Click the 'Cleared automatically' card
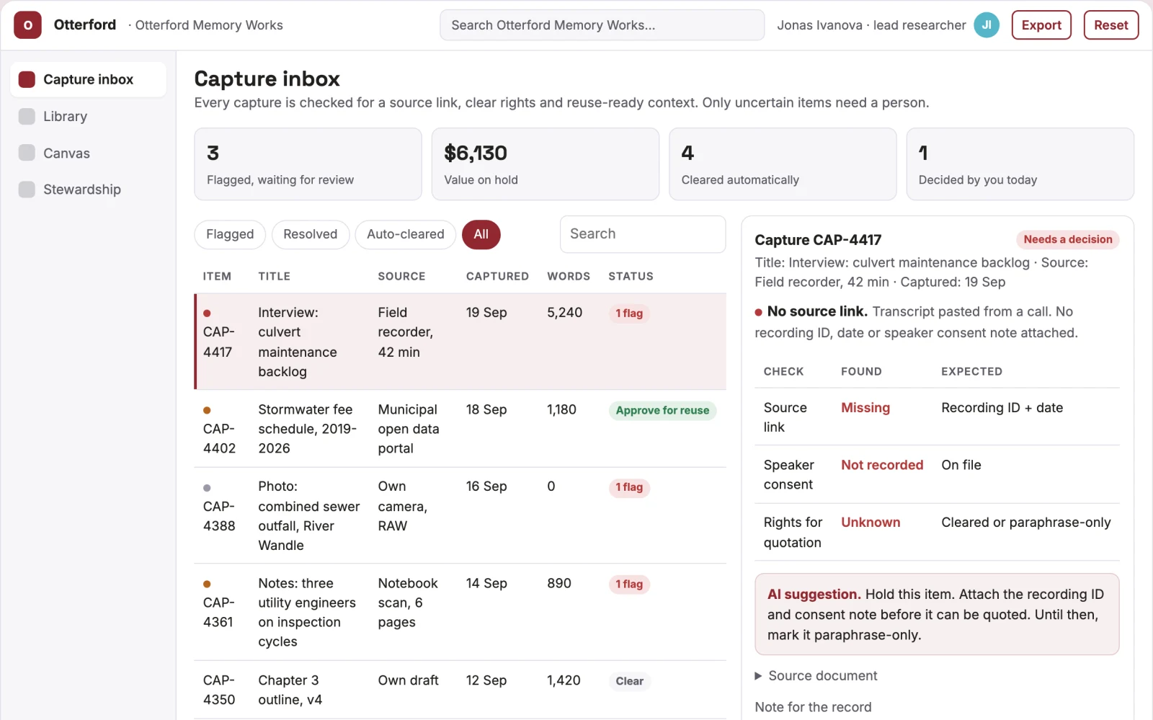 click(x=783, y=164)
